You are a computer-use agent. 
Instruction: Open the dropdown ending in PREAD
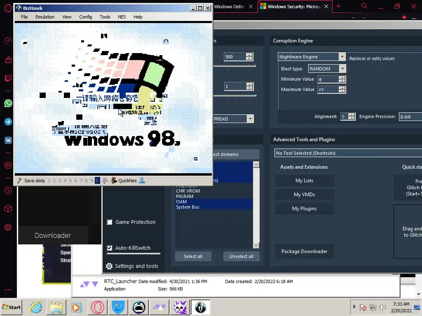250,119
